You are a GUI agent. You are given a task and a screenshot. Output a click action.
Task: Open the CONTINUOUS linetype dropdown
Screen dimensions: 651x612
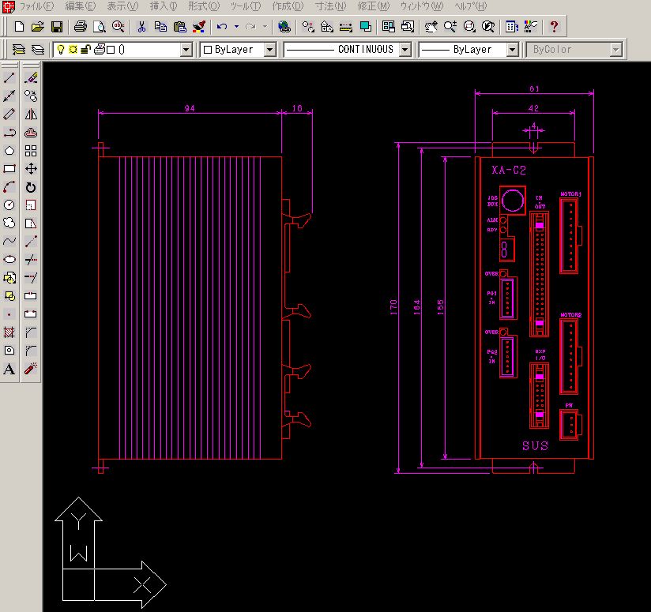[405, 50]
